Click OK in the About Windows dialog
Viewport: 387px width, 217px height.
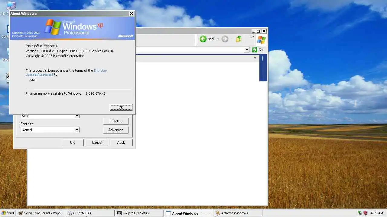click(x=121, y=107)
